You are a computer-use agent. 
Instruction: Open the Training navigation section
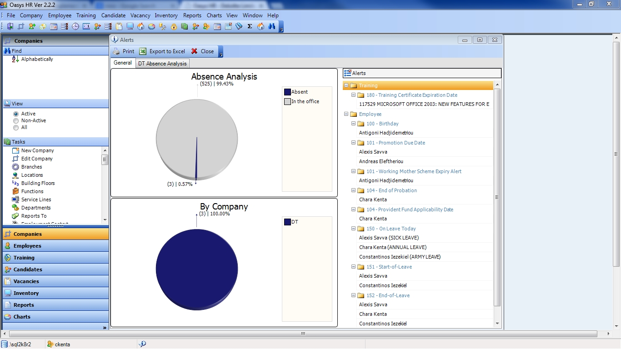point(55,258)
